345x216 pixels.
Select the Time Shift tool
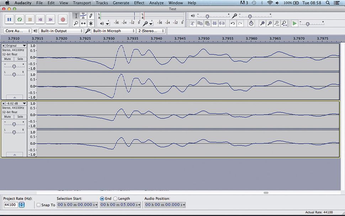83,23
